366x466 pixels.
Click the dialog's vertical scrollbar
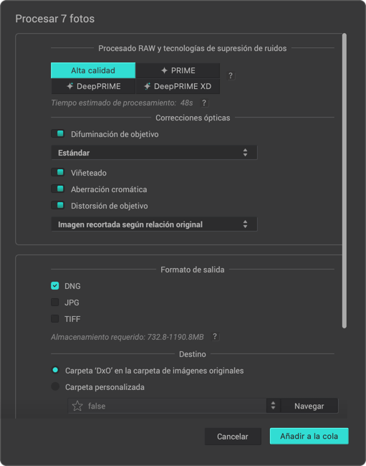[x=345, y=181]
